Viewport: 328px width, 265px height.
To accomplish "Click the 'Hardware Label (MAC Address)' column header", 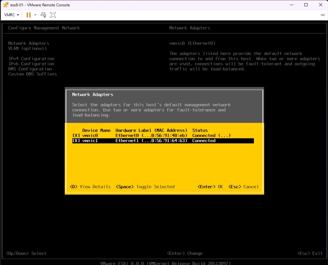I will tap(151, 130).
